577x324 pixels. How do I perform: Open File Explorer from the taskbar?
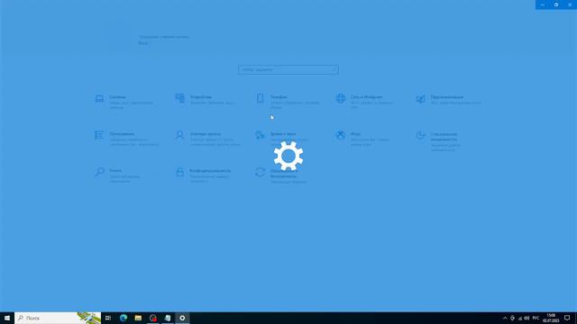click(x=138, y=318)
